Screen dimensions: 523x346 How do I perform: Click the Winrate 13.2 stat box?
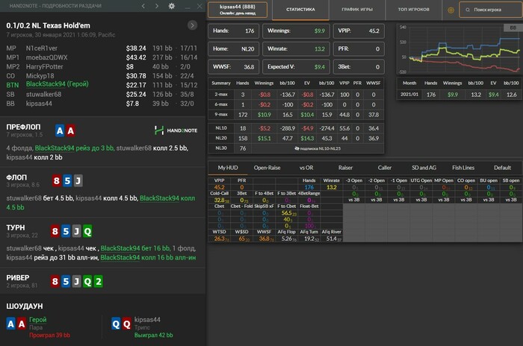coord(296,49)
